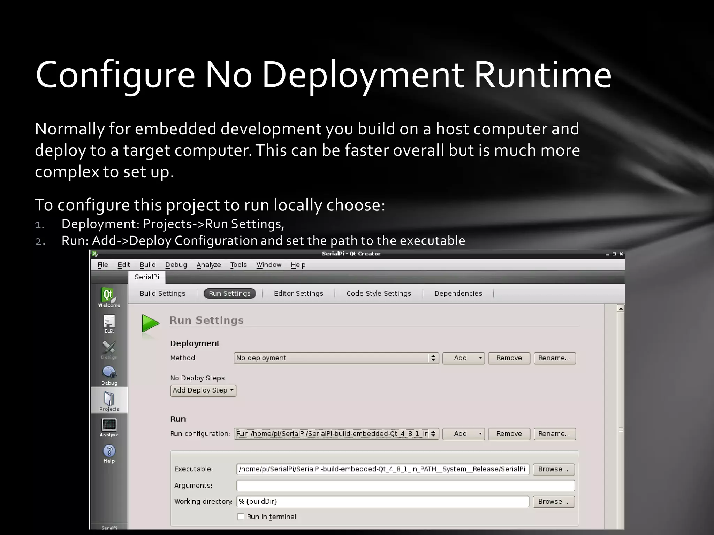The image size is (714, 535).
Task: Browse for the Working directory
Action: click(x=553, y=502)
